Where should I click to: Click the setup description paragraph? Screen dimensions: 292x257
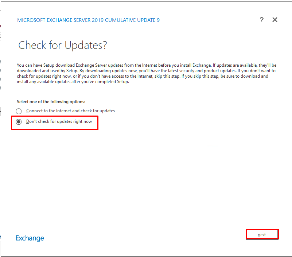click(146, 73)
